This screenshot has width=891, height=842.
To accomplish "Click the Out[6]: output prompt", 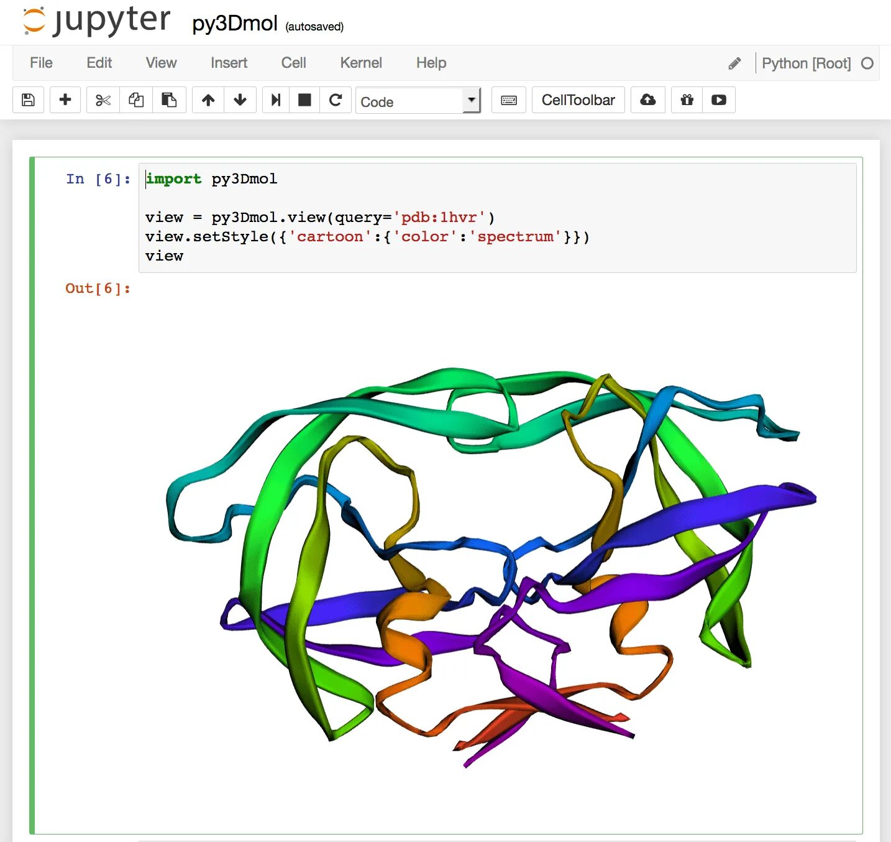I will (98, 289).
